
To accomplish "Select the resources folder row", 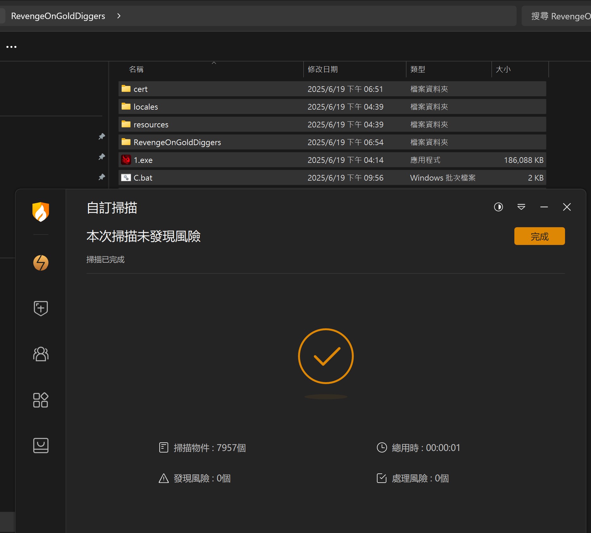I will pos(332,125).
